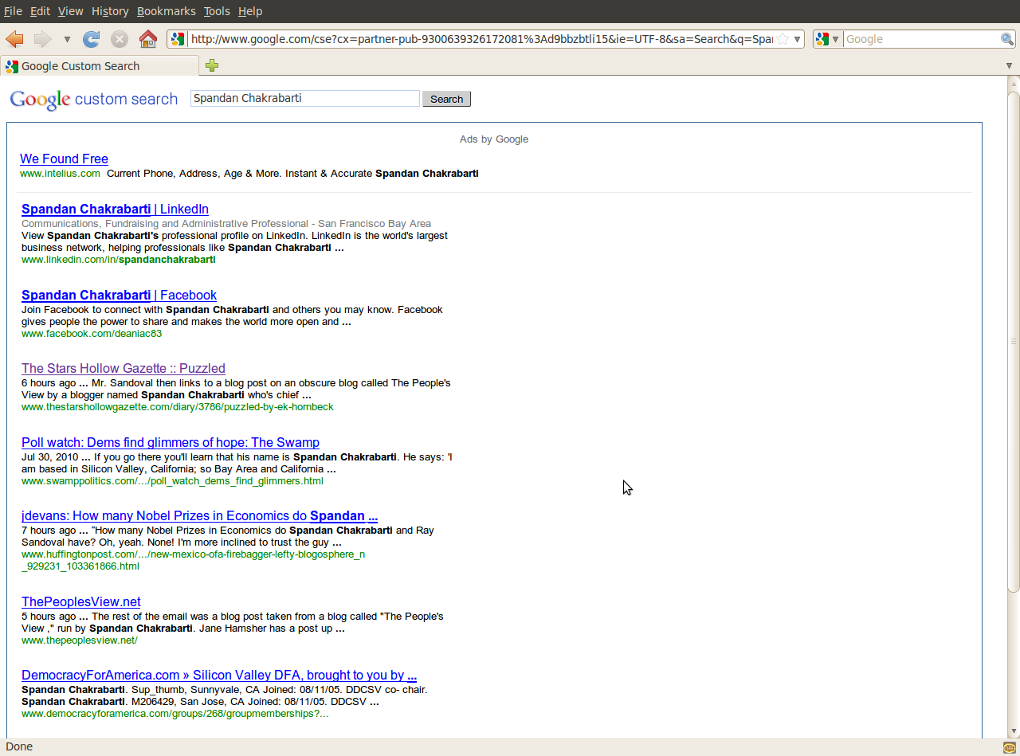Click the scrollbar up arrow

tap(1013, 83)
